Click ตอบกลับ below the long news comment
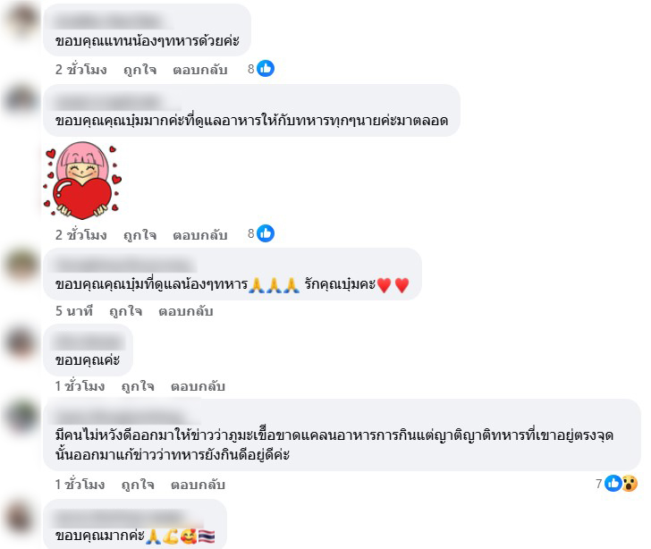The height and width of the screenshot is (549, 651). pyautogui.click(x=198, y=485)
